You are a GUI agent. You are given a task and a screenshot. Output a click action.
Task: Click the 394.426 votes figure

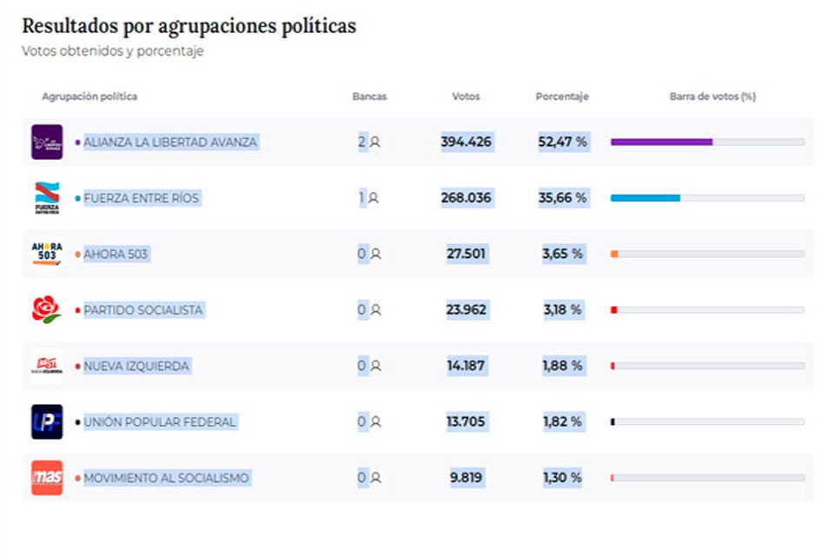pyautogui.click(x=466, y=142)
